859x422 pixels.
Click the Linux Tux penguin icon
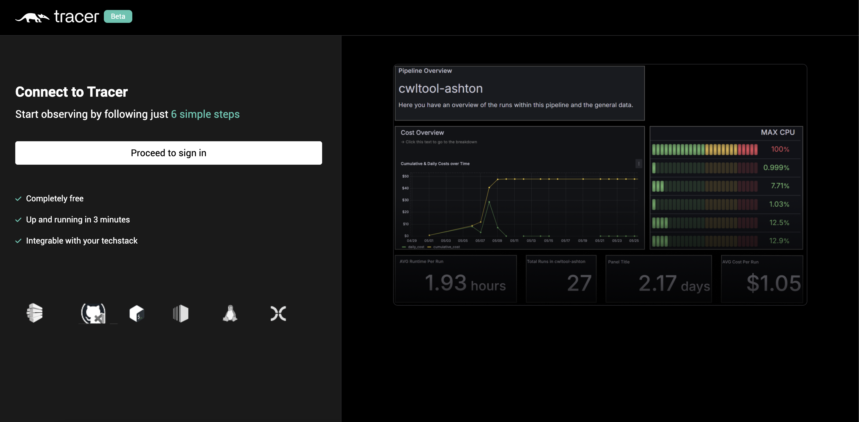click(x=230, y=313)
